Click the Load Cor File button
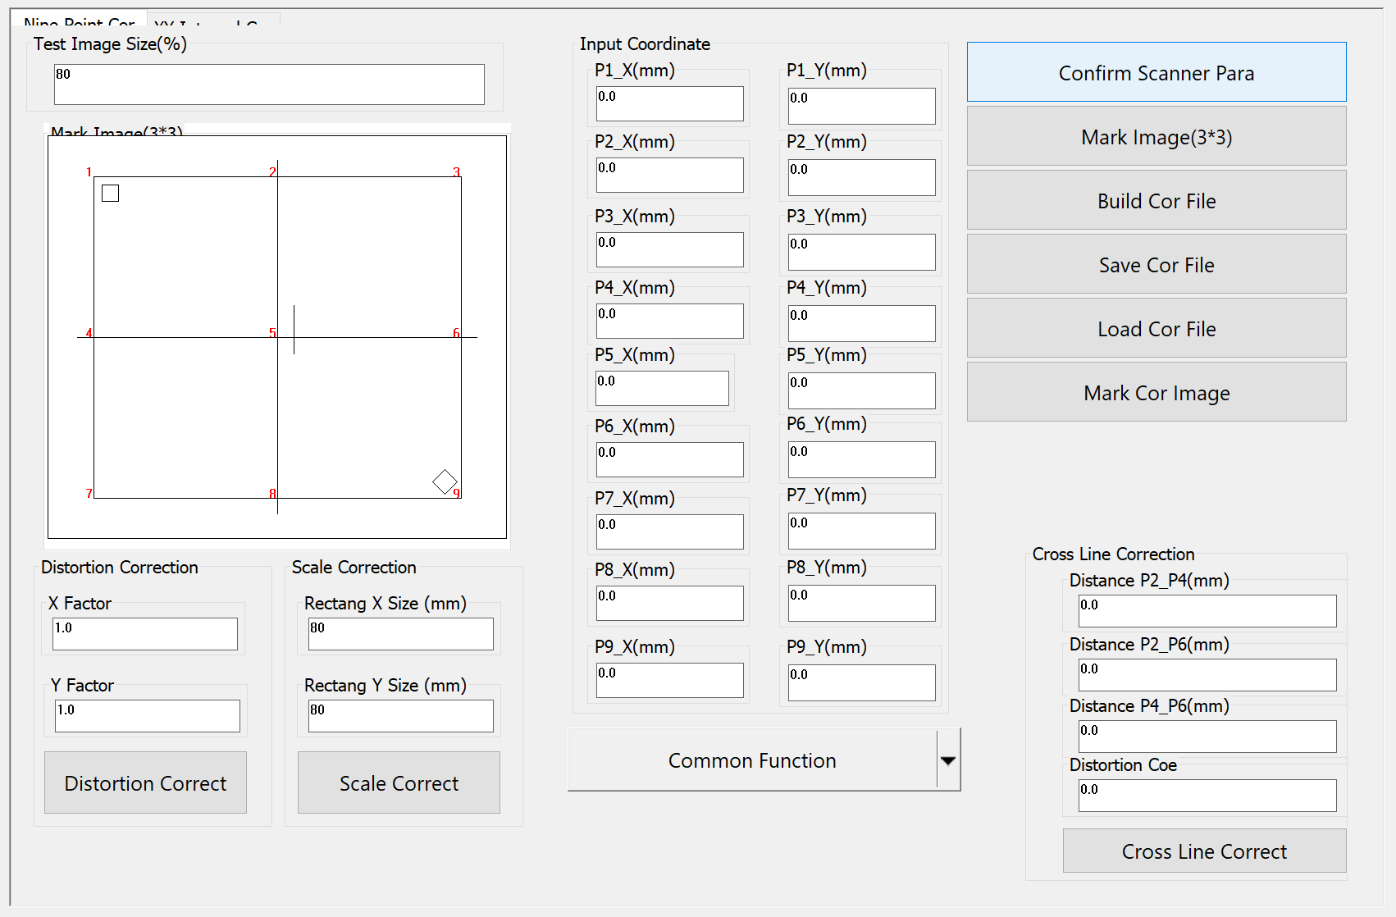Screen dimensions: 1396x917 pyautogui.click(x=1156, y=328)
